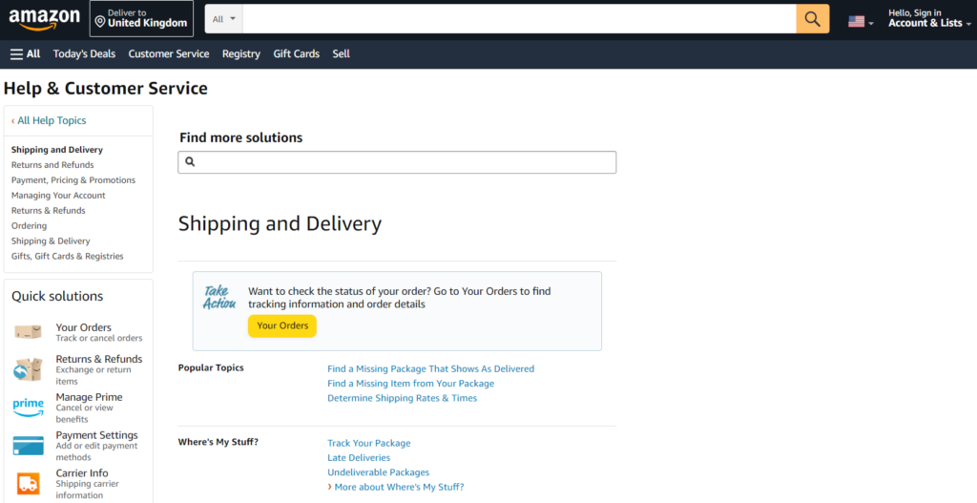Click the prime logo icon
Viewport: 977px width, 503px height.
(29, 407)
